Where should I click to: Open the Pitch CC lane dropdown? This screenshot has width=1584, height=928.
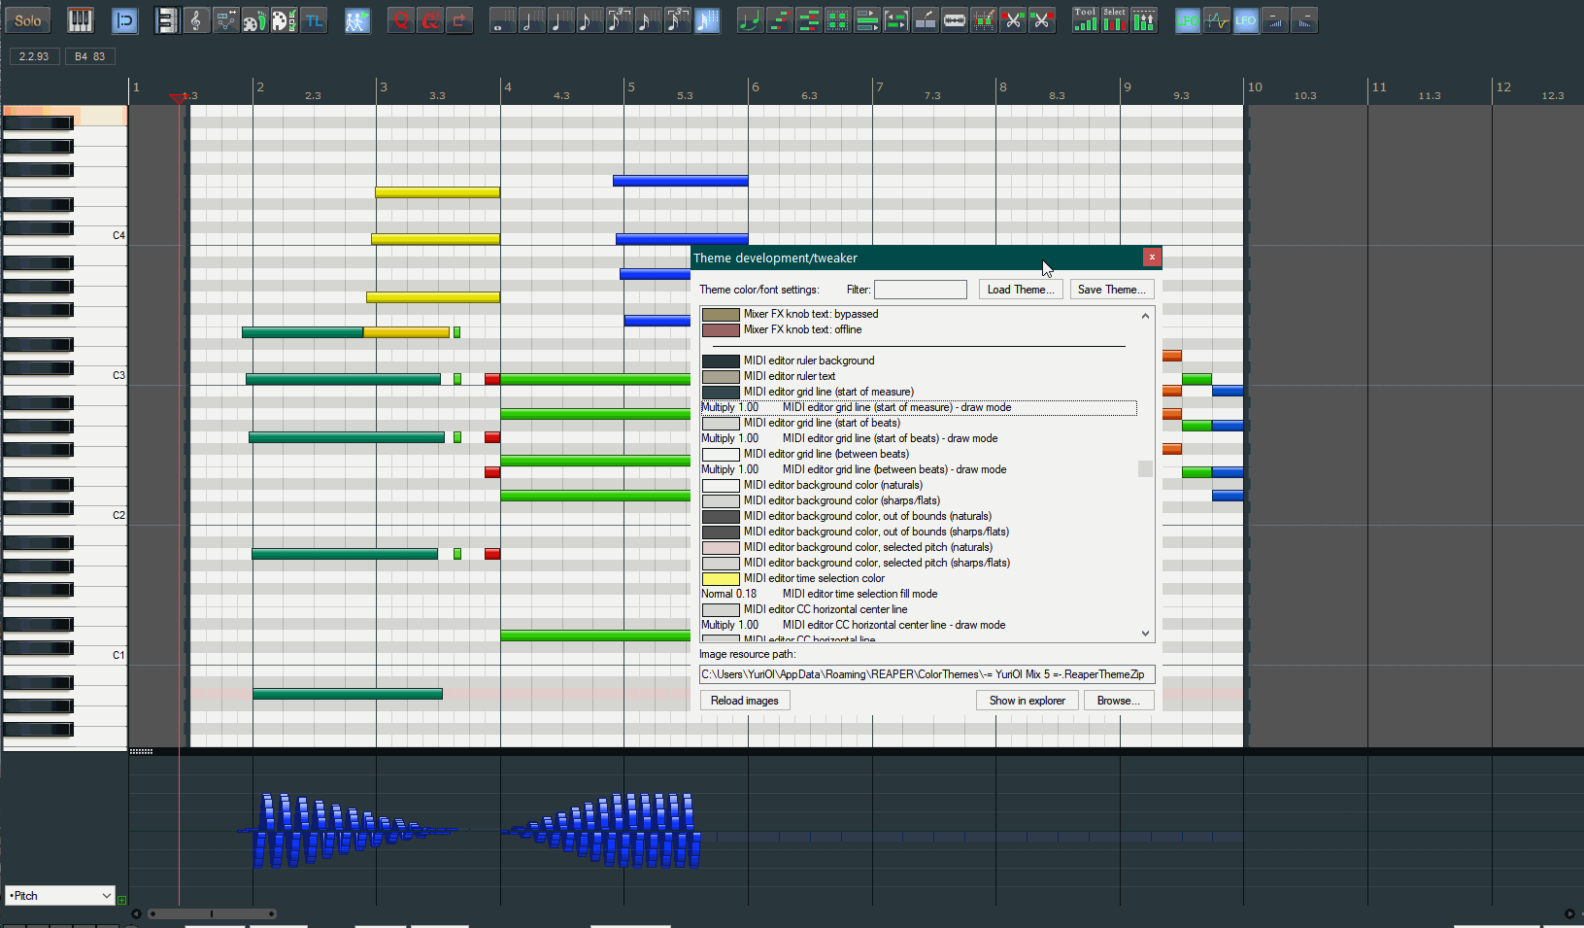60,896
